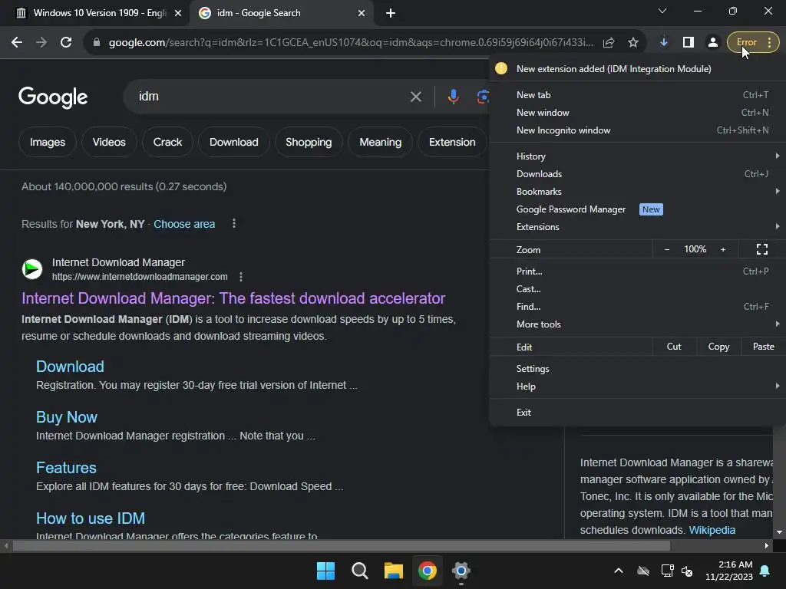Reload the current page
The height and width of the screenshot is (589, 786).
tap(66, 43)
